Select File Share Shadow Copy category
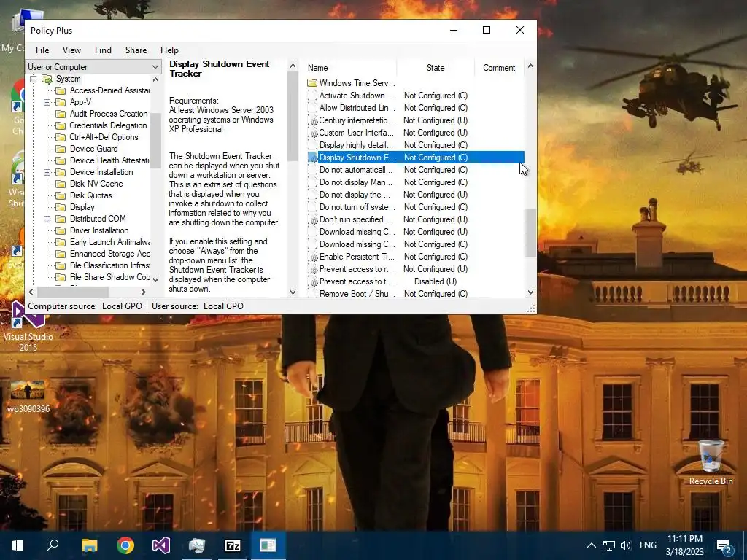Viewport: 747px width, 560px height. [109, 277]
